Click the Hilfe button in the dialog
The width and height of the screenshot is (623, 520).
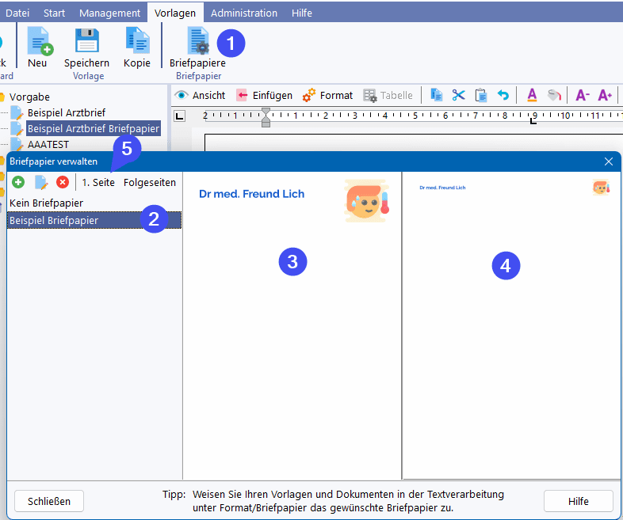click(578, 501)
